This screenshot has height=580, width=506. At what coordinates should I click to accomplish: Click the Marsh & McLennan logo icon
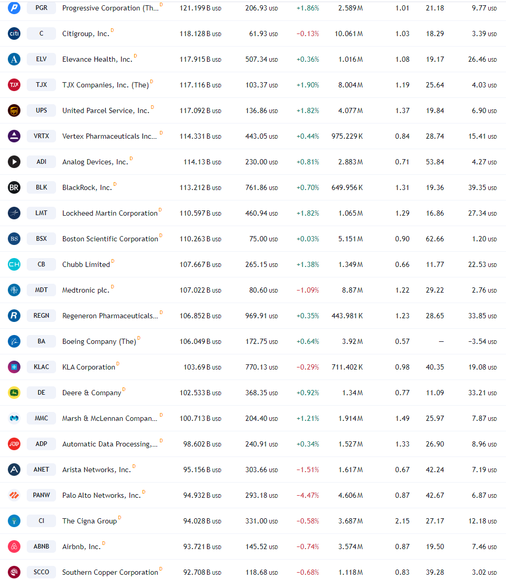click(14, 418)
